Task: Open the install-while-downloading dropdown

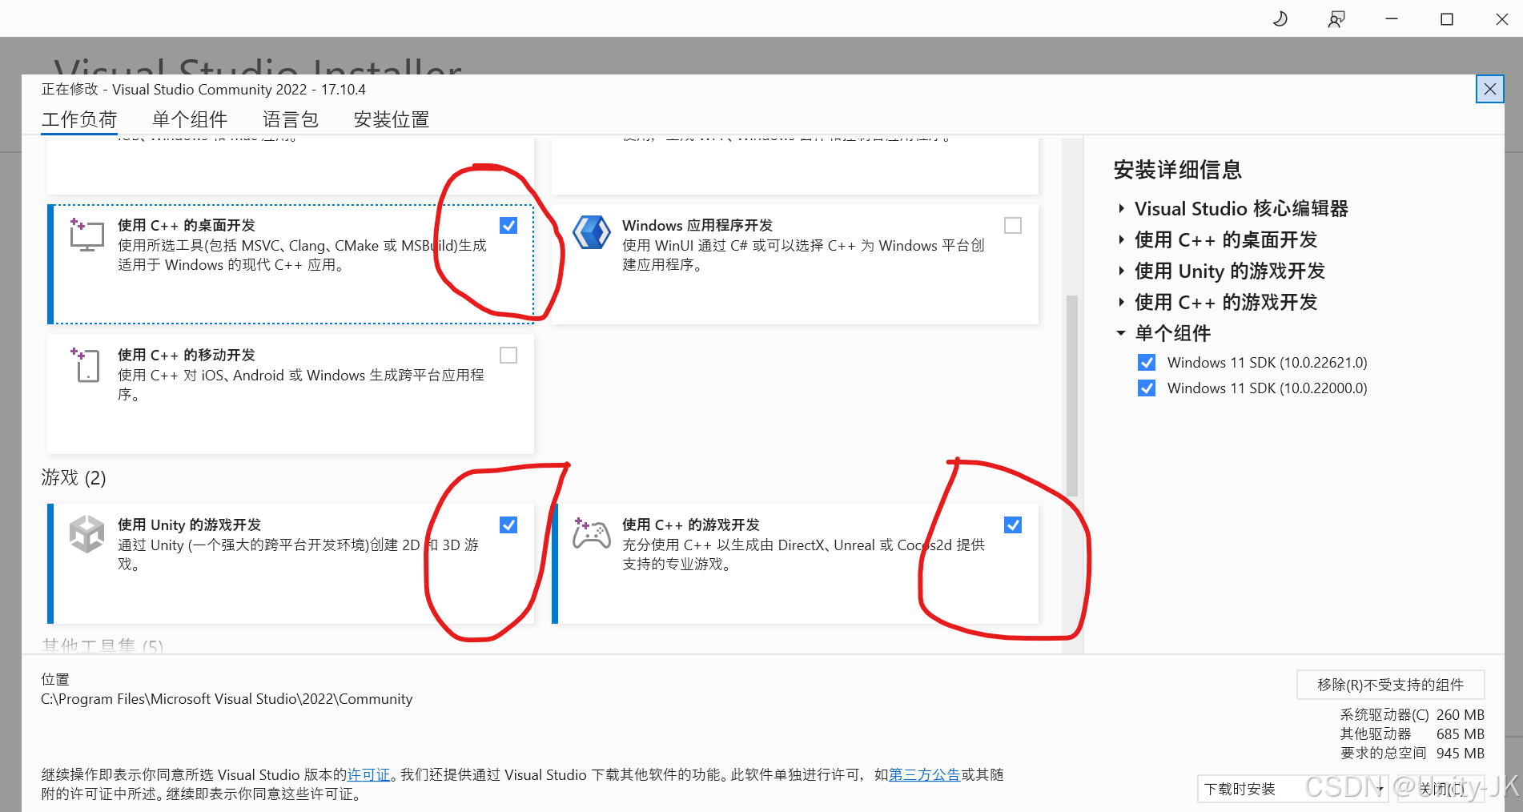Action: point(1293,789)
